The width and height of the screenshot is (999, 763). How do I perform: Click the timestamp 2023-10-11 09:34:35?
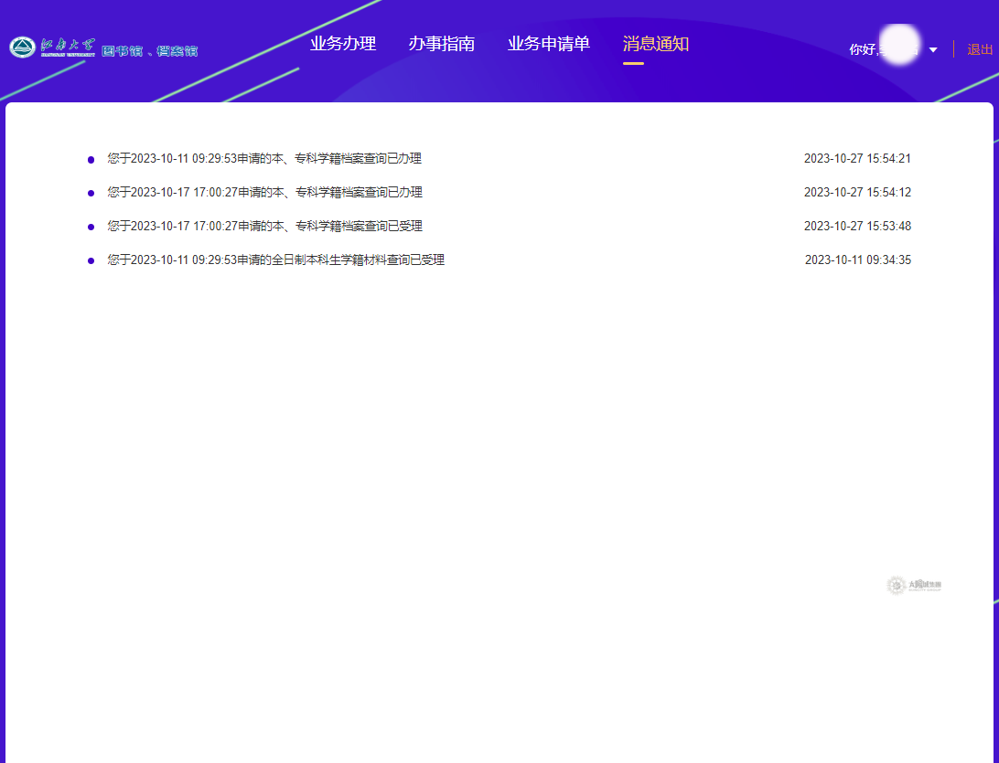point(857,260)
